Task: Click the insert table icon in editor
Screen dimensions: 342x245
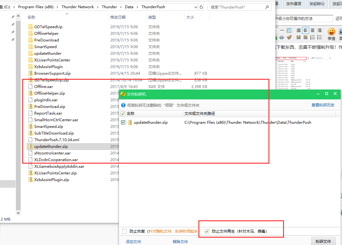Action: 289,30
